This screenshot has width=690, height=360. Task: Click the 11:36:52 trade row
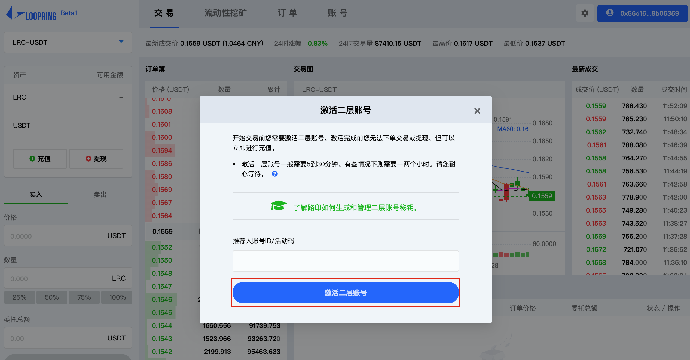(x=631, y=249)
